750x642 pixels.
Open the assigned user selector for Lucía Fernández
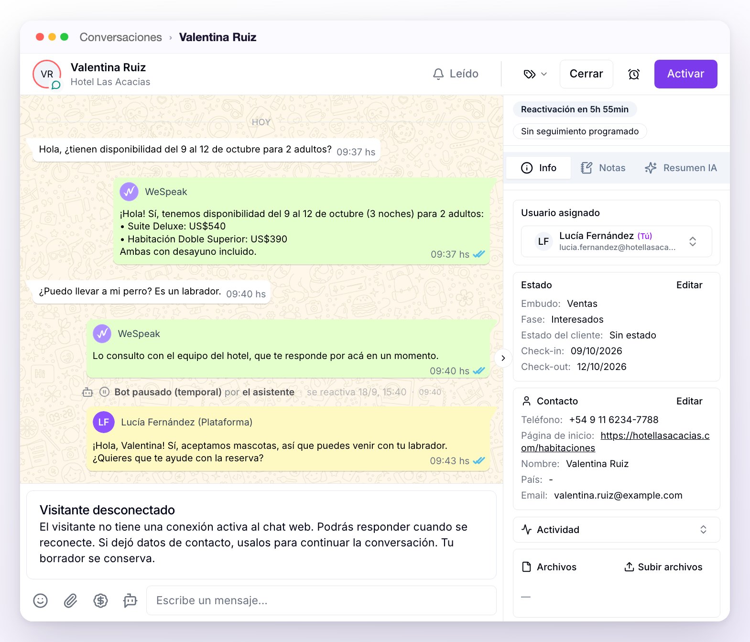(616, 241)
